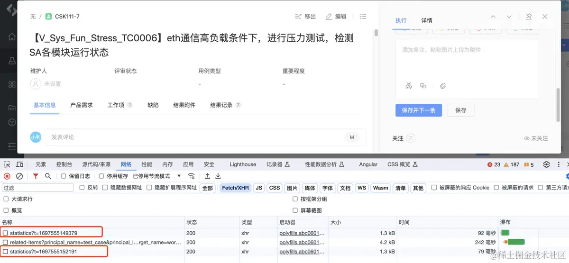Check 隐藏数据网址 checkbox
Viewport: 569px width, 263px height.
104,188
